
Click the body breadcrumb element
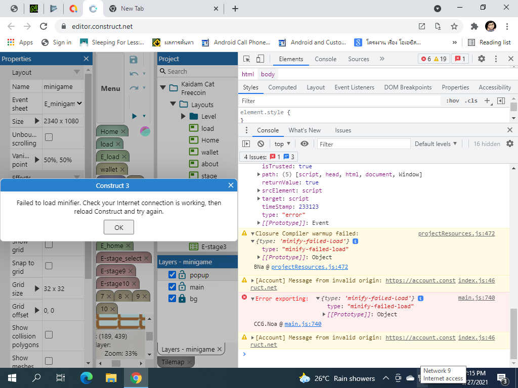point(268,74)
